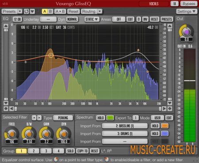Click the COPY TO button
Viewport: 199px width, 163px height.
[x=83, y=151]
